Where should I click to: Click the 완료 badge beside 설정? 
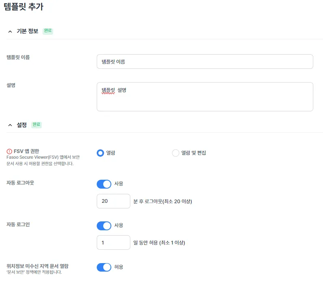[x=36, y=125]
